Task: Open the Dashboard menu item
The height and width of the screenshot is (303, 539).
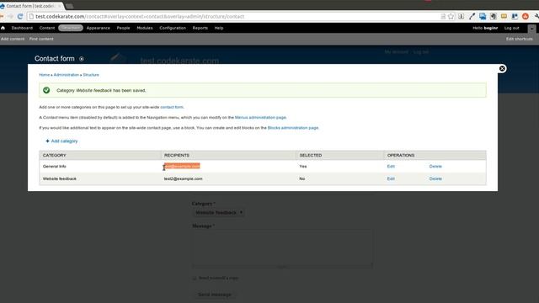Action: click(x=22, y=28)
